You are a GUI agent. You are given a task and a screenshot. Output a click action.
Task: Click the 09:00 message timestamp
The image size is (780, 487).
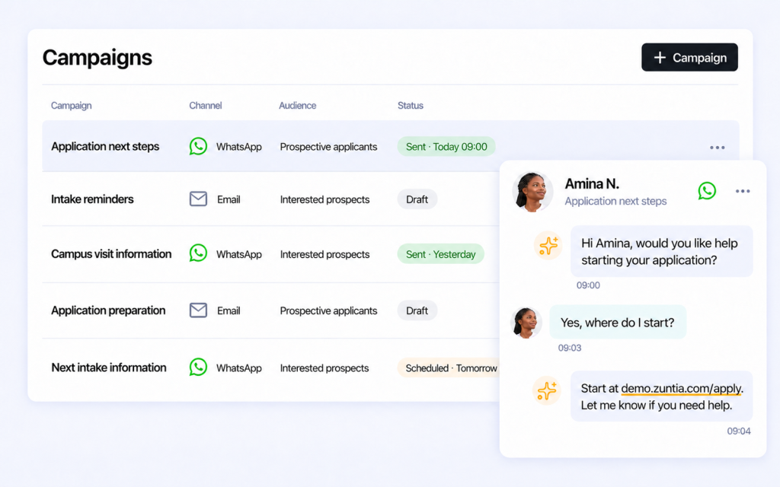[588, 285]
